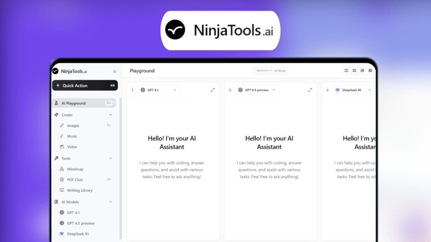
Task: Switch to six-panel grid layout icon
Action: pos(370,71)
